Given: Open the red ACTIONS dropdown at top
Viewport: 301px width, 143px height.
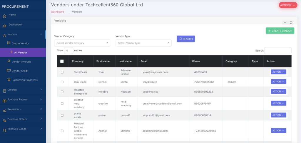Looking at the screenshot, I should click(287, 5).
